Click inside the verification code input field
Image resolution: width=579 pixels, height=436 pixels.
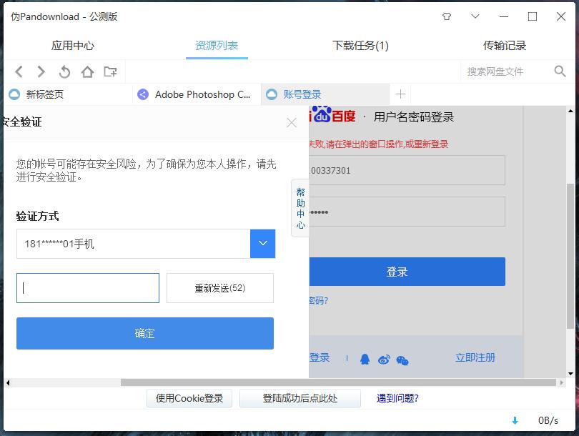(87, 288)
